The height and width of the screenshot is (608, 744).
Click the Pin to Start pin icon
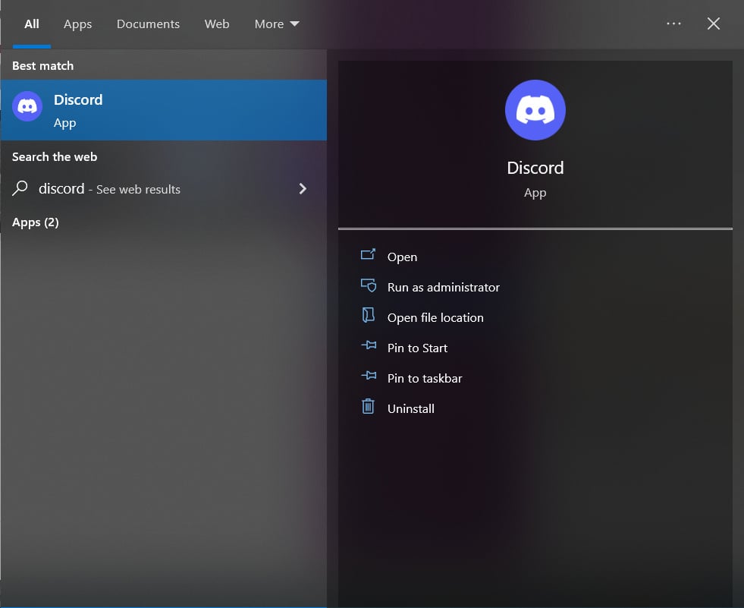pyautogui.click(x=369, y=347)
